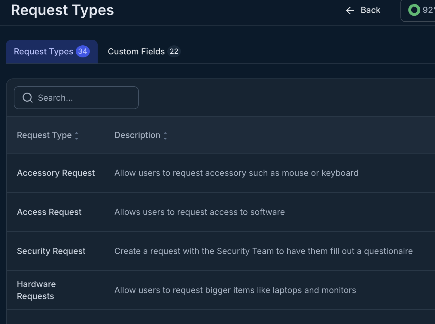435x324 pixels.
Task: Focus the Search input field
Action: pyautogui.click(x=76, y=98)
